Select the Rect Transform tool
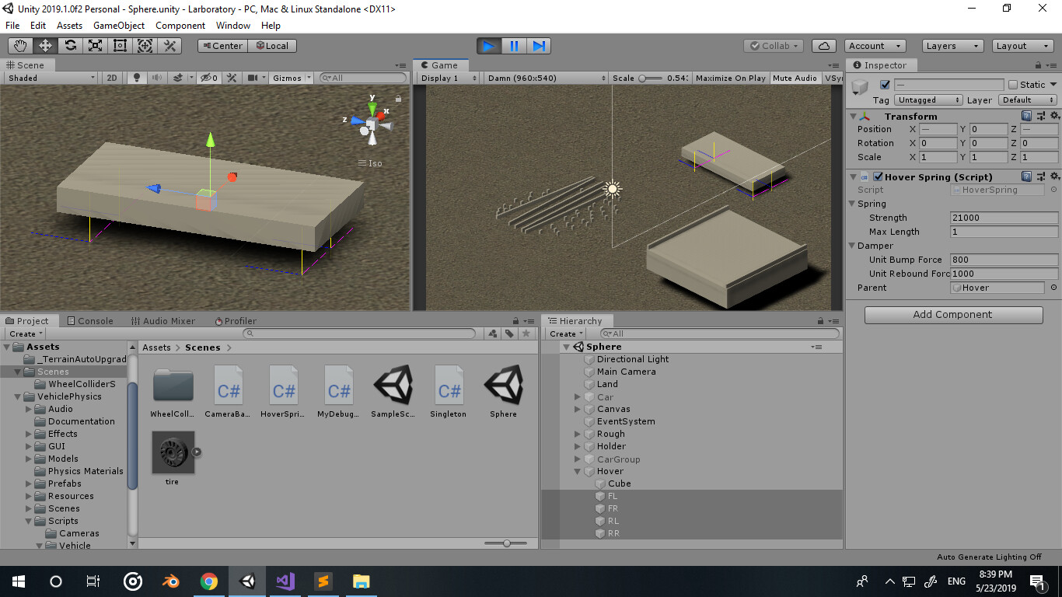This screenshot has width=1062, height=597. (x=120, y=45)
